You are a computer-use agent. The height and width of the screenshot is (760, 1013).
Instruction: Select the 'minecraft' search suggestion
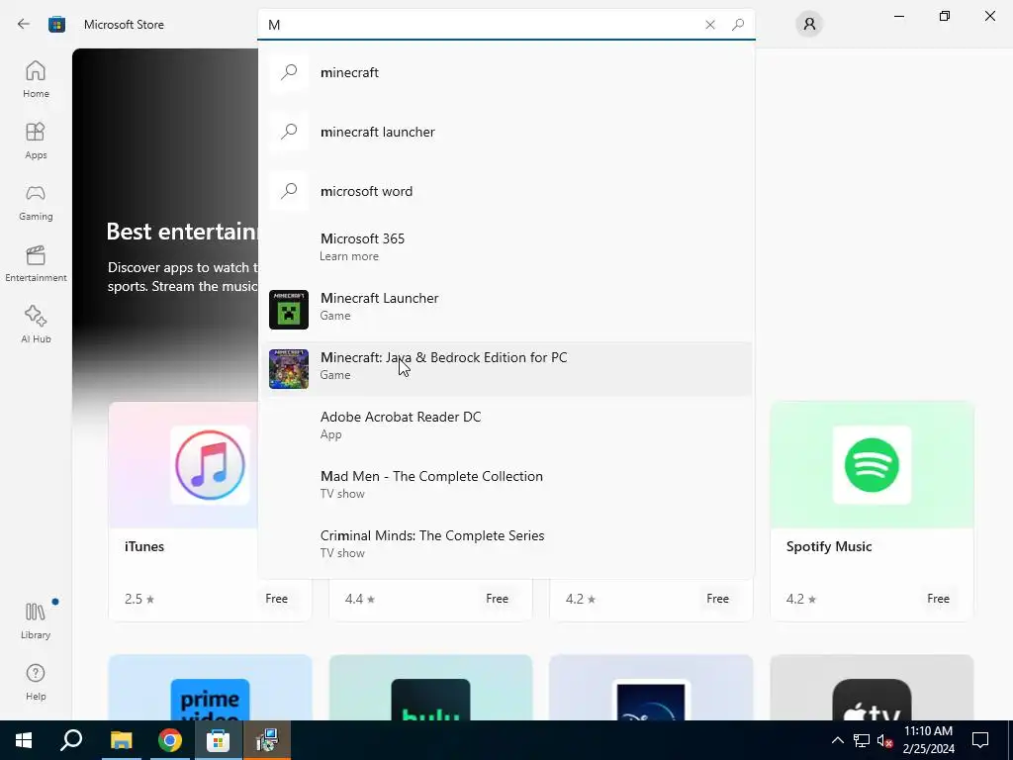pyautogui.click(x=506, y=71)
